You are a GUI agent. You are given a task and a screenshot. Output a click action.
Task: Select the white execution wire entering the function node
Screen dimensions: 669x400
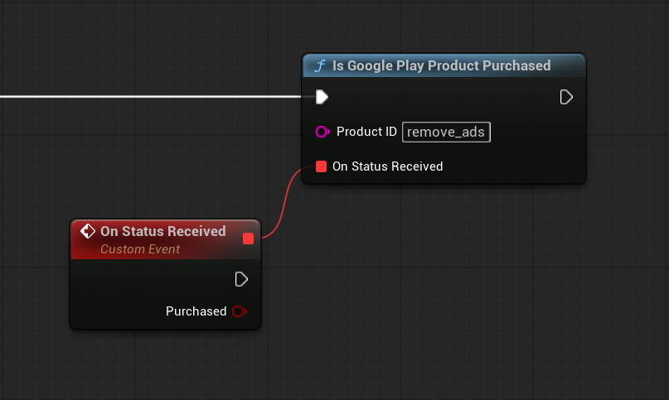149,97
